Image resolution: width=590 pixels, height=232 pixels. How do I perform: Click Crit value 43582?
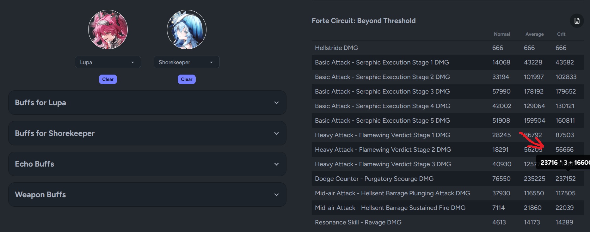[565, 62]
